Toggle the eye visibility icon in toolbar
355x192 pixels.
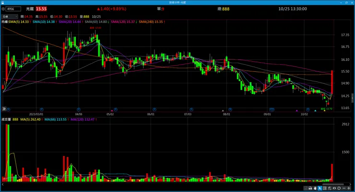coord(334,188)
